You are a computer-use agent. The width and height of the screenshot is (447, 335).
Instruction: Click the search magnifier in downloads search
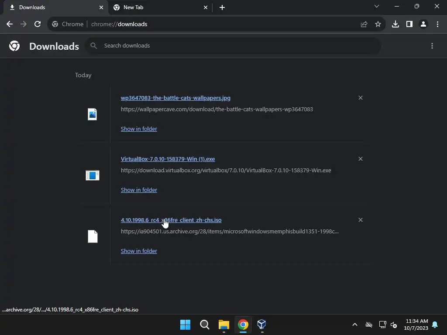93,45
